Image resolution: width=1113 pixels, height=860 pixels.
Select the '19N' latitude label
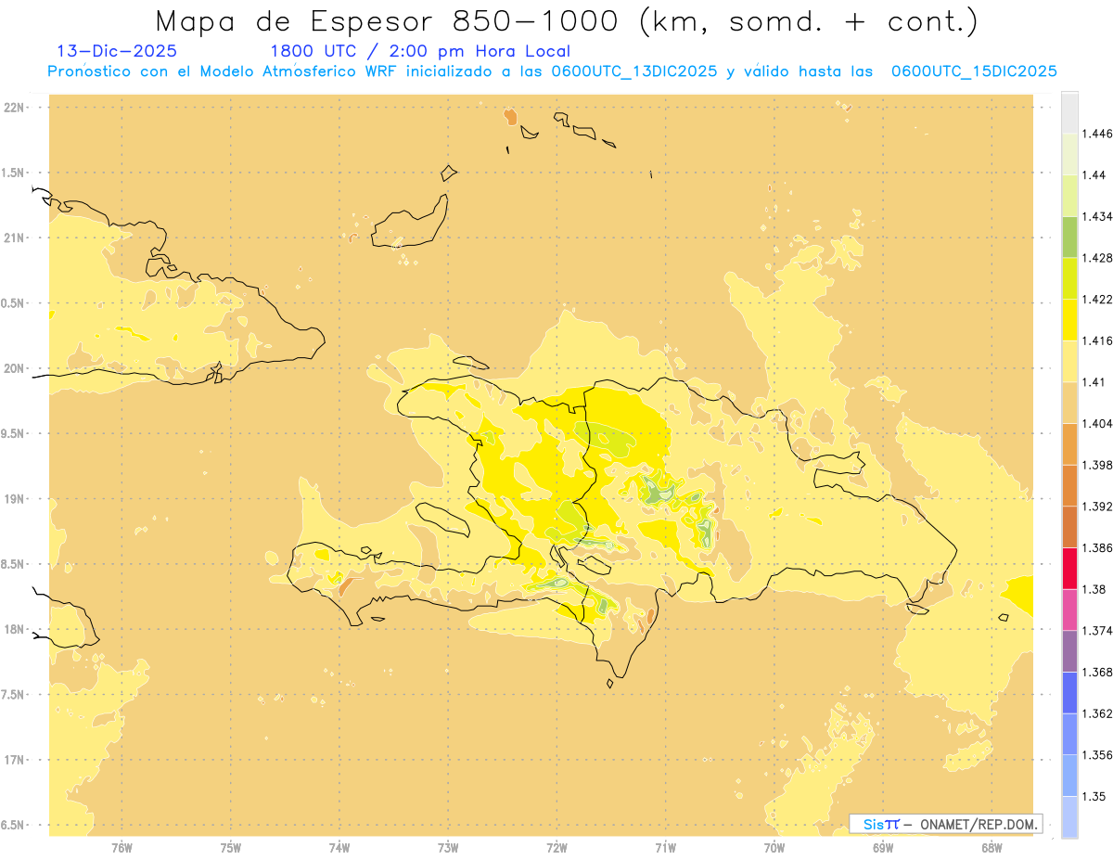point(14,499)
